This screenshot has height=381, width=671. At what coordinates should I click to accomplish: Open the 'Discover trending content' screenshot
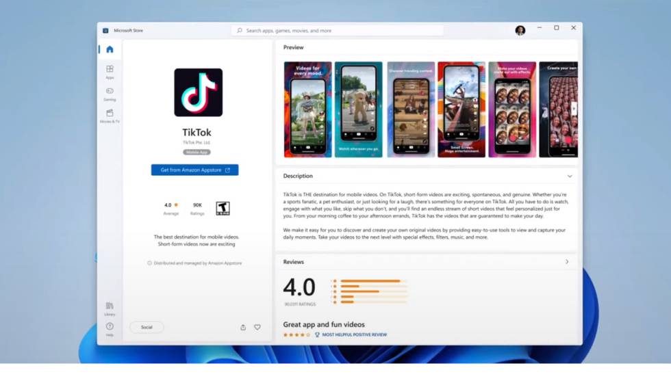coord(411,109)
